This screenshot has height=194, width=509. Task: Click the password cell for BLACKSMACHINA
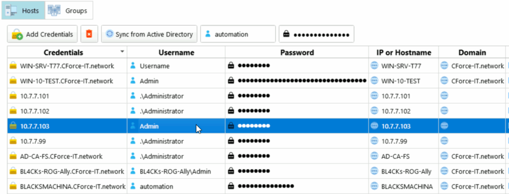(x=297, y=187)
